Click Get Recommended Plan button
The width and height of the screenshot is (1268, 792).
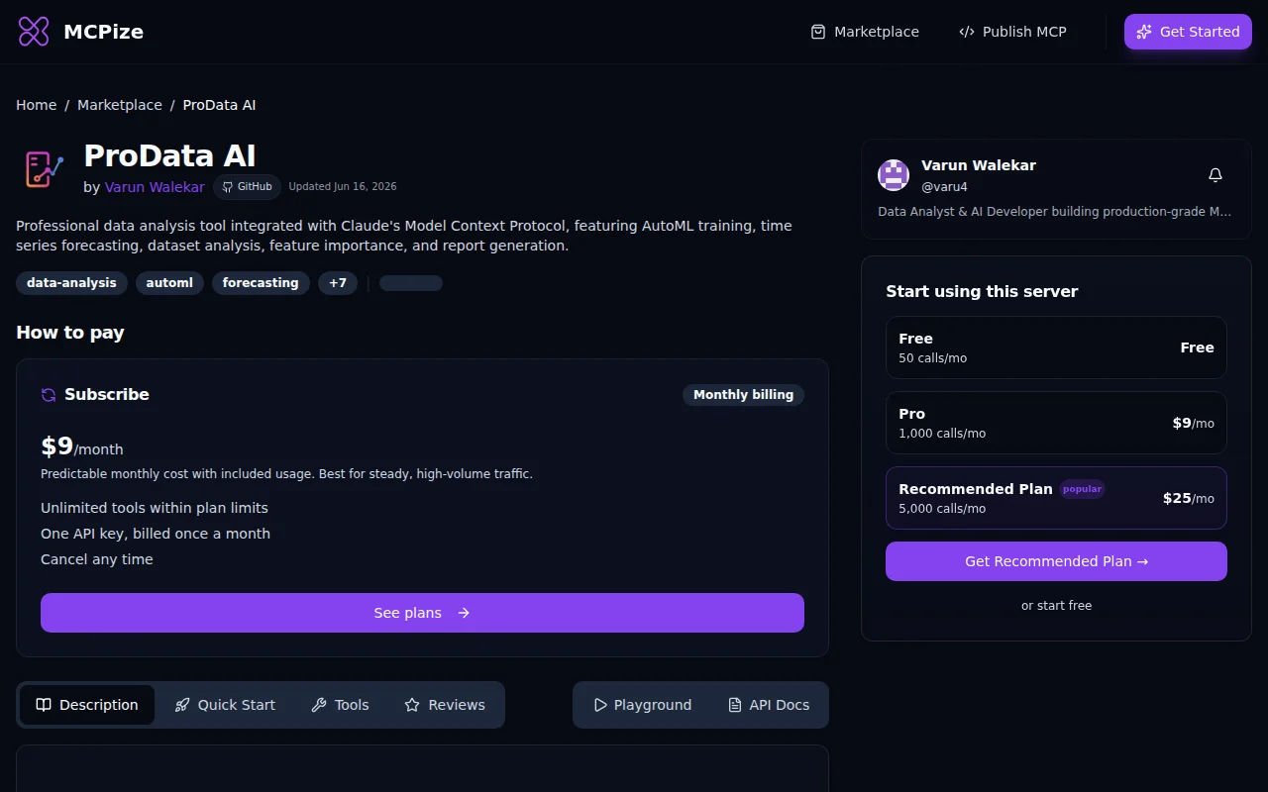pyautogui.click(x=1056, y=561)
